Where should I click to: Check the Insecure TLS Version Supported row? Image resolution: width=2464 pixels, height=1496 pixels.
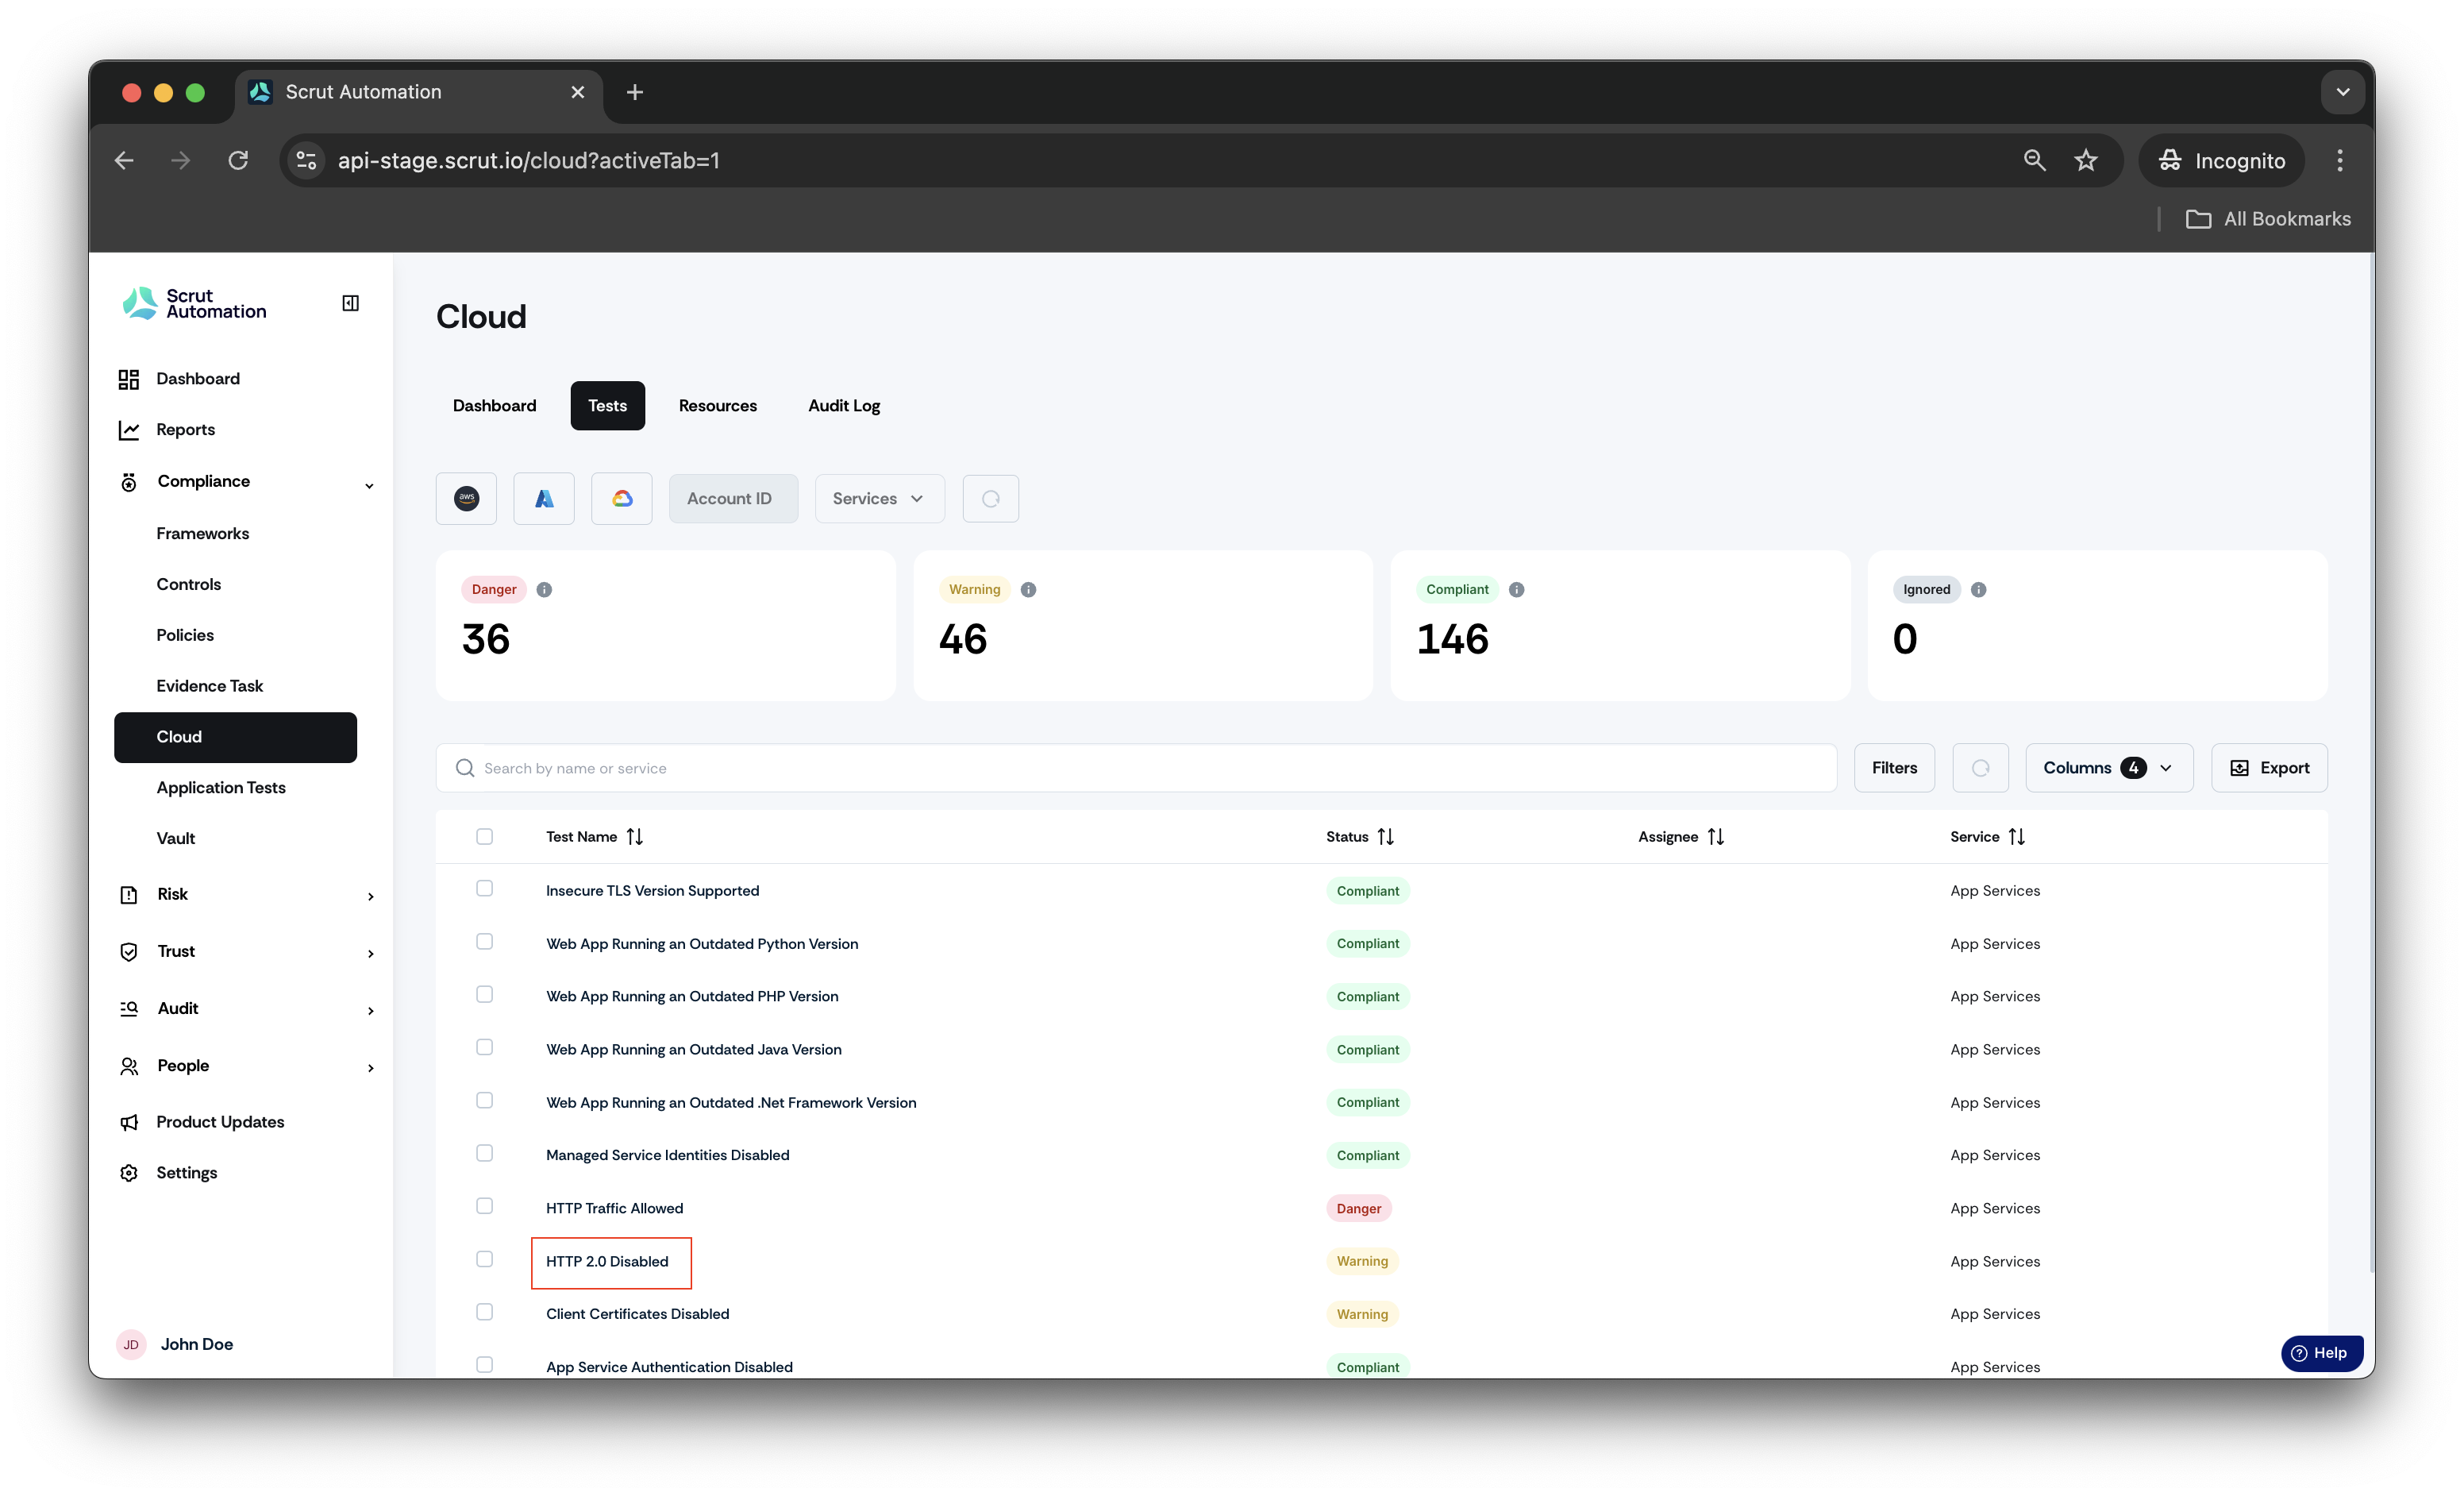484,889
